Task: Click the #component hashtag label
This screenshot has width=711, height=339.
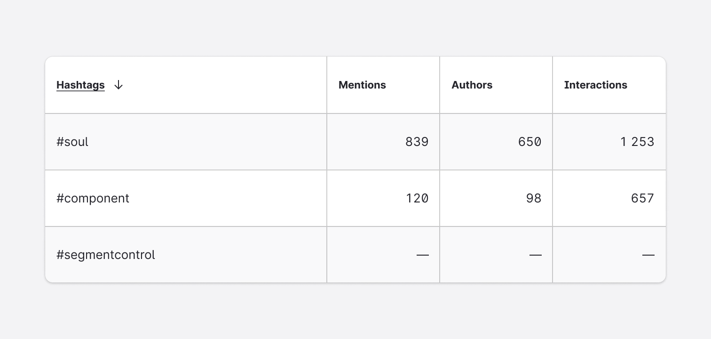Action: pos(93,198)
